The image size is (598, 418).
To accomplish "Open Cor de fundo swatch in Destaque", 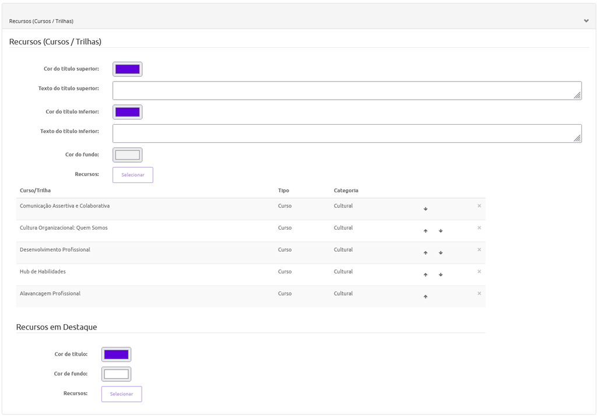I will click(x=116, y=374).
